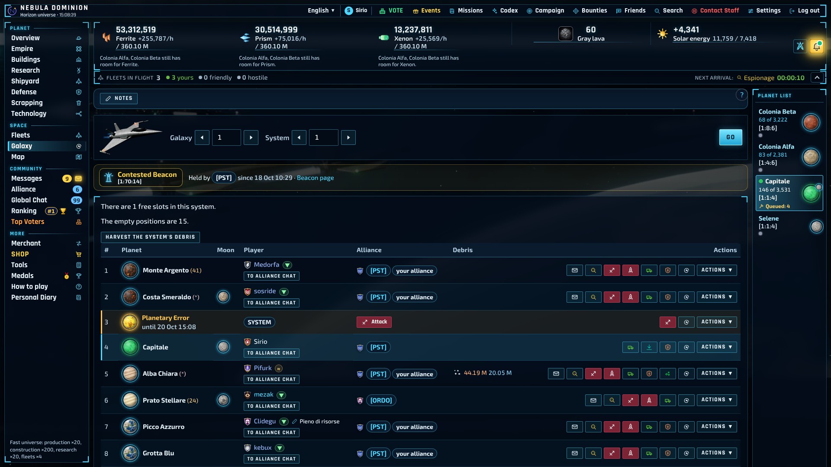Click the red attack icon in Planetary Error row
Image resolution: width=831 pixels, height=467 pixels.
[668, 322]
